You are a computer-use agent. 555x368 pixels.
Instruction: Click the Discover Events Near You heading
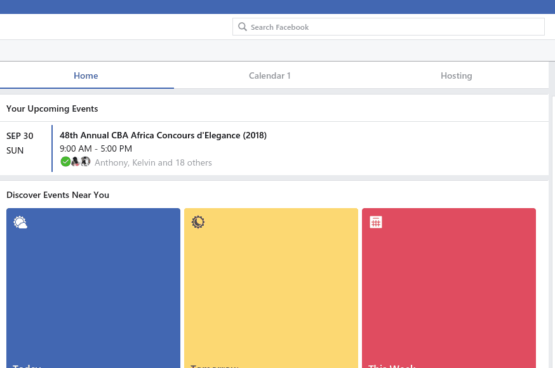(58, 195)
